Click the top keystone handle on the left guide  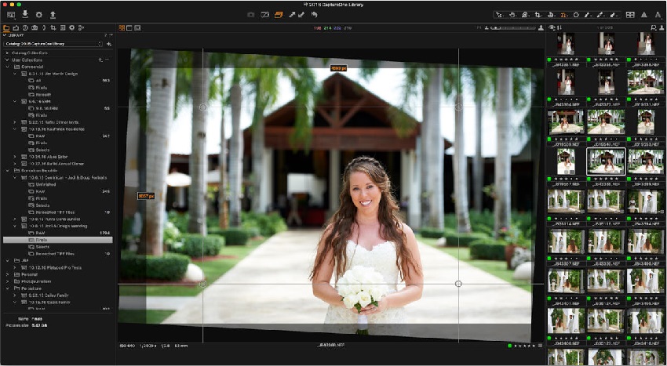tap(203, 107)
